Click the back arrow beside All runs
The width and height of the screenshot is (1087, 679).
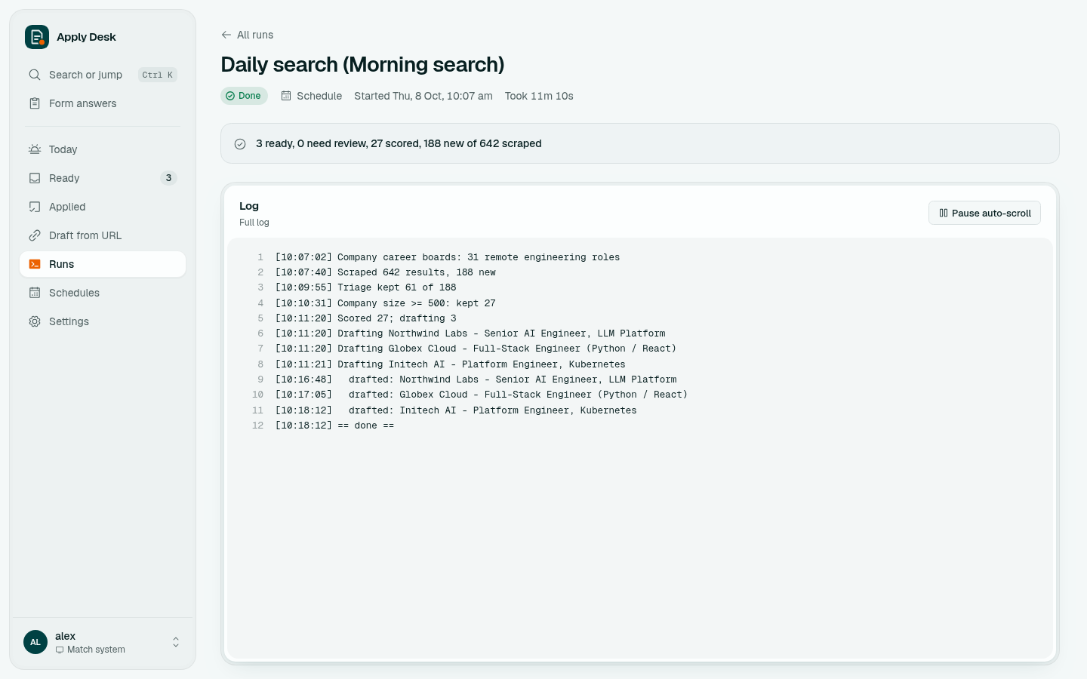click(226, 35)
